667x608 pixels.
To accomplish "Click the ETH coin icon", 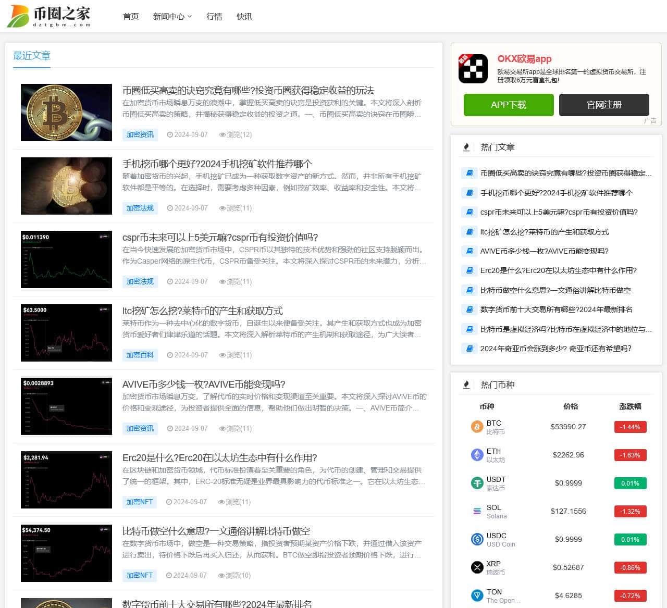I will (477, 455).
